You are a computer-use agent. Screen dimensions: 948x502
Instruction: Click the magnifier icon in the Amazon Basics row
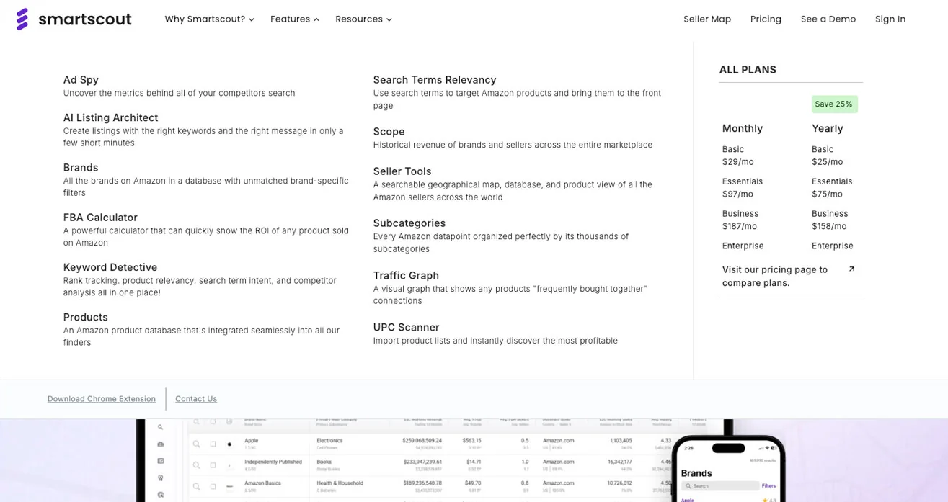point(196,486)
